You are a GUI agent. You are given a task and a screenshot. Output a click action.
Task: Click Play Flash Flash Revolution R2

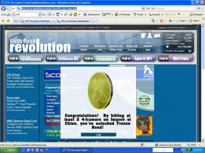[x=63, y=59]
